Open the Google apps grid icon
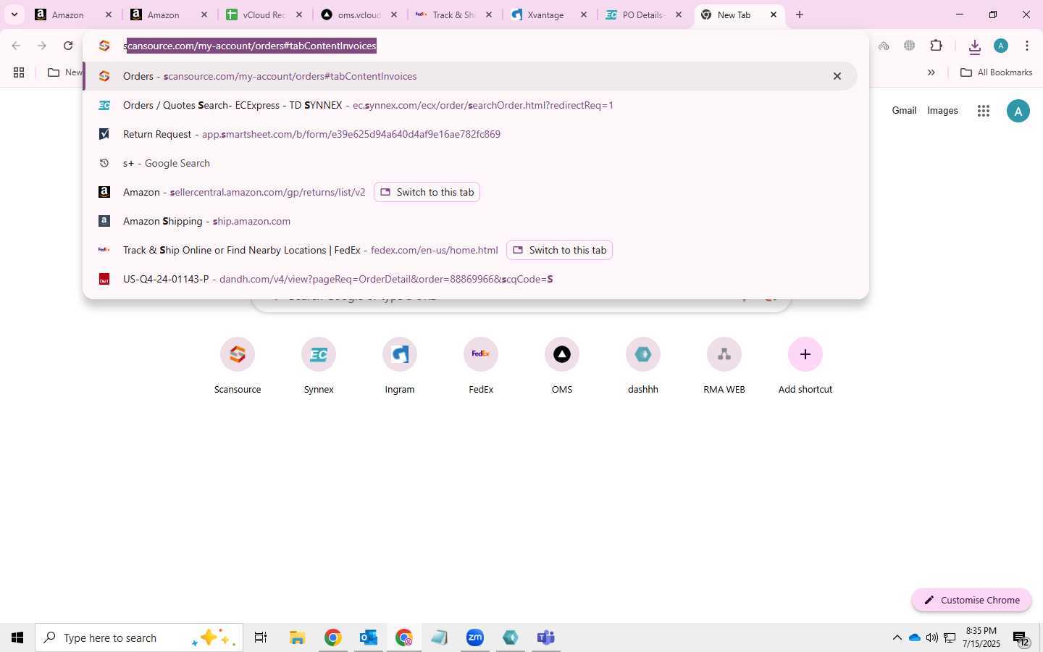Screen dimensions: 1043x652 coord(983,111)
